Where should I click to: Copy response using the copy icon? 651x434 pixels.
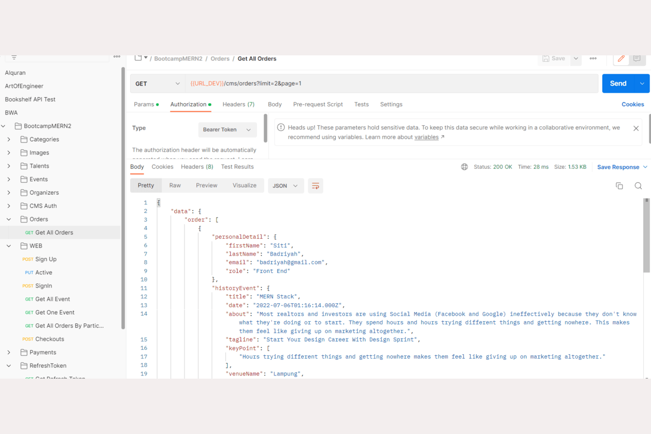click(619, 186)
